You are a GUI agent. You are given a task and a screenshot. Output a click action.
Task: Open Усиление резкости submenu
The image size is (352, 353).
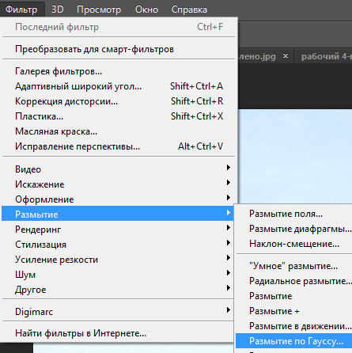(118, 260)
